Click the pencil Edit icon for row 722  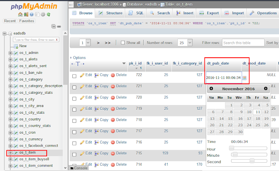point(82,75)
